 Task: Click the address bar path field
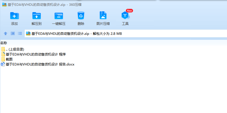pyautogui.click(x=126, y=33)
